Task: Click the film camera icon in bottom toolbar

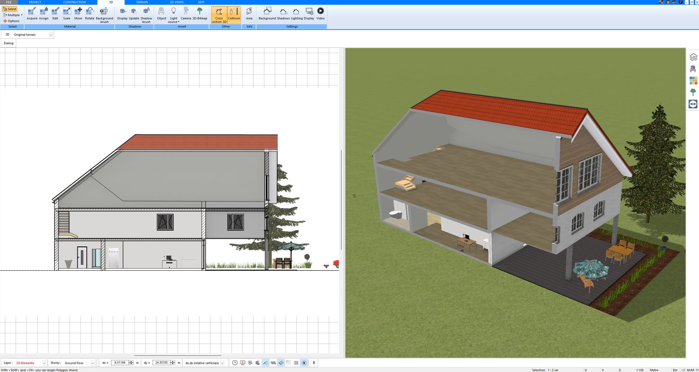Action: (250, 363)
